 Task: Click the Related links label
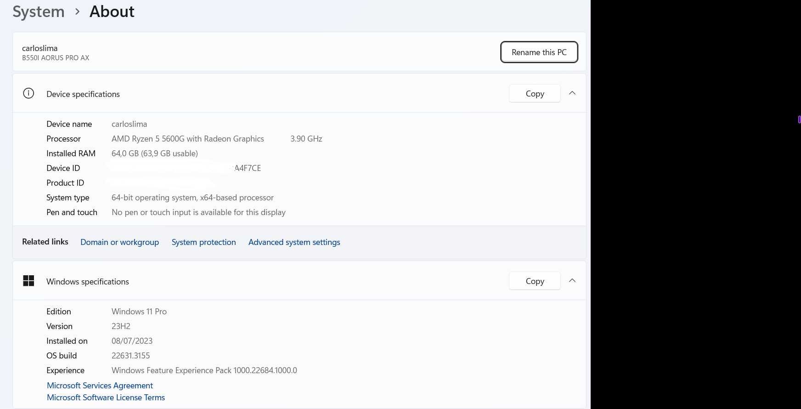click(x=45, y=242)
